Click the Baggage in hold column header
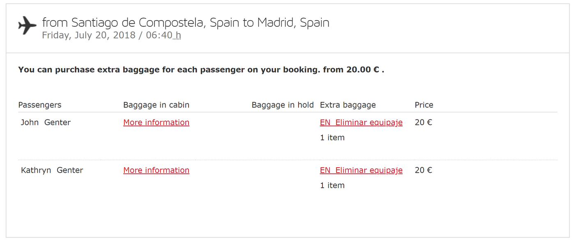 (x=283, y=105)
